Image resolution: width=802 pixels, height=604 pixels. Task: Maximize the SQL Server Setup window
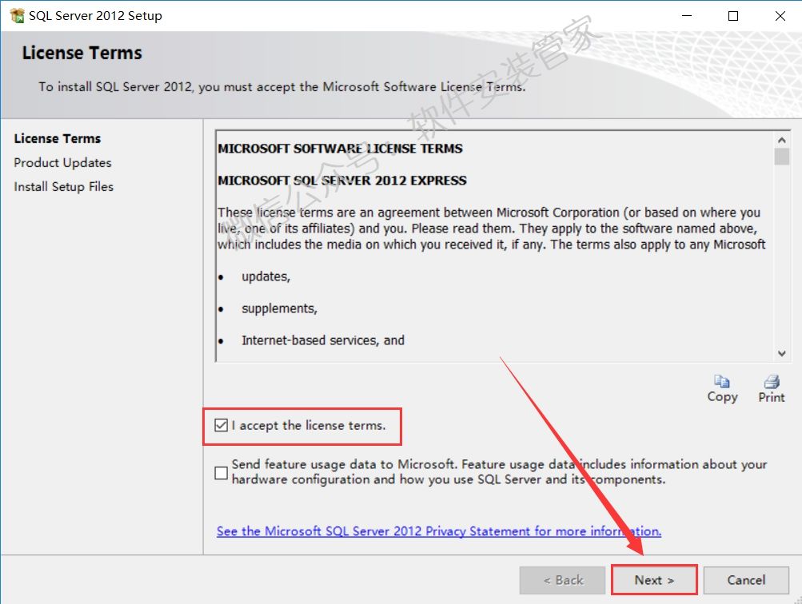point(733,16)
